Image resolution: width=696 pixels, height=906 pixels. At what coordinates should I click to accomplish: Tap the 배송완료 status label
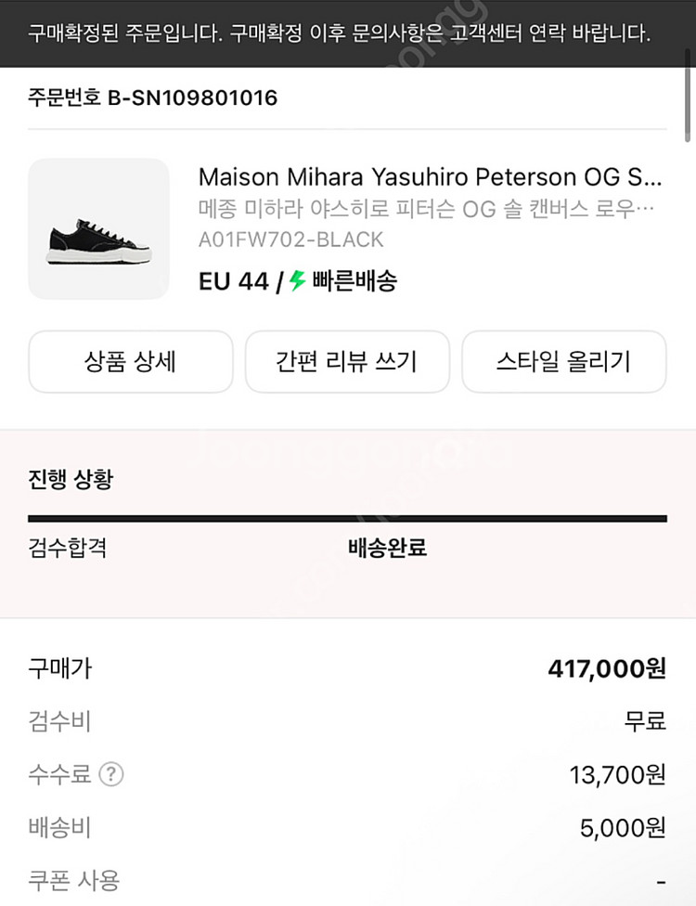pos(387,548)
